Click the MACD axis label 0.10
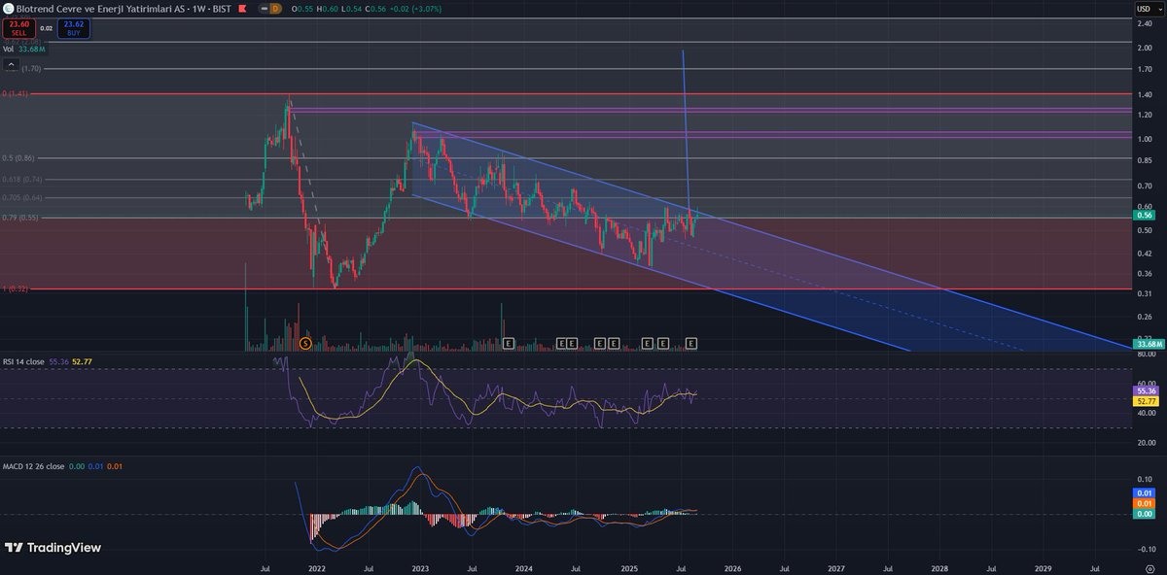 pyautogui.click(x=1145, y=479)
